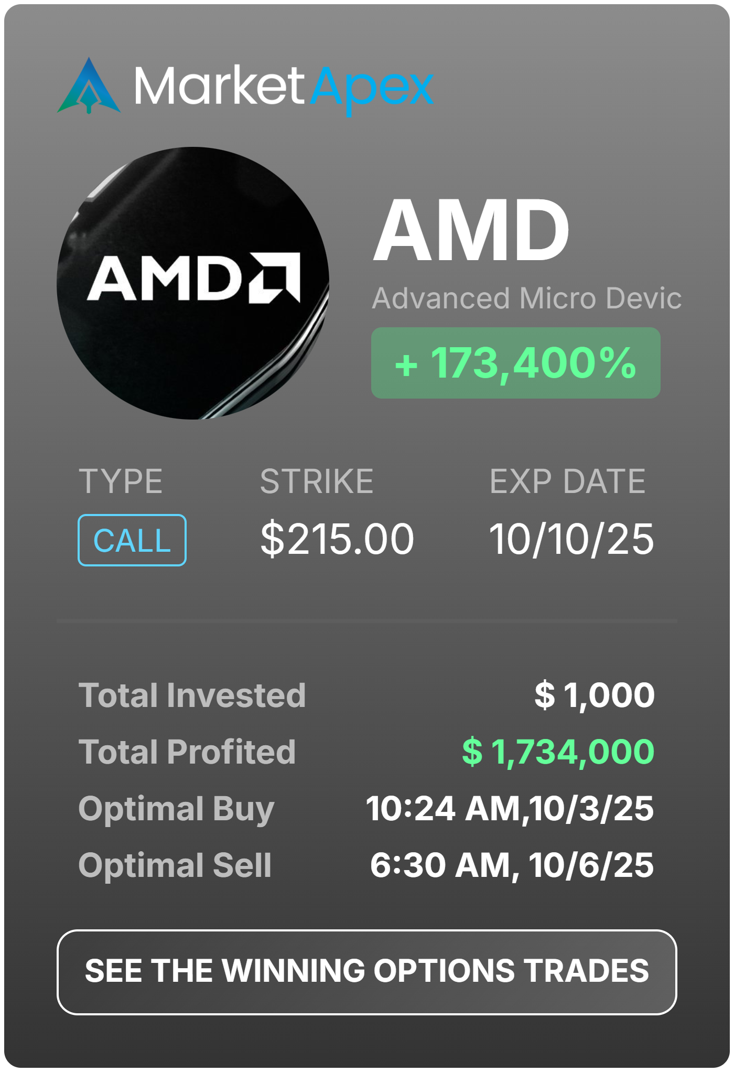Click the green +173,400% gain badge
Viewport: 734px width, 1072px height.
click(515, 363)
